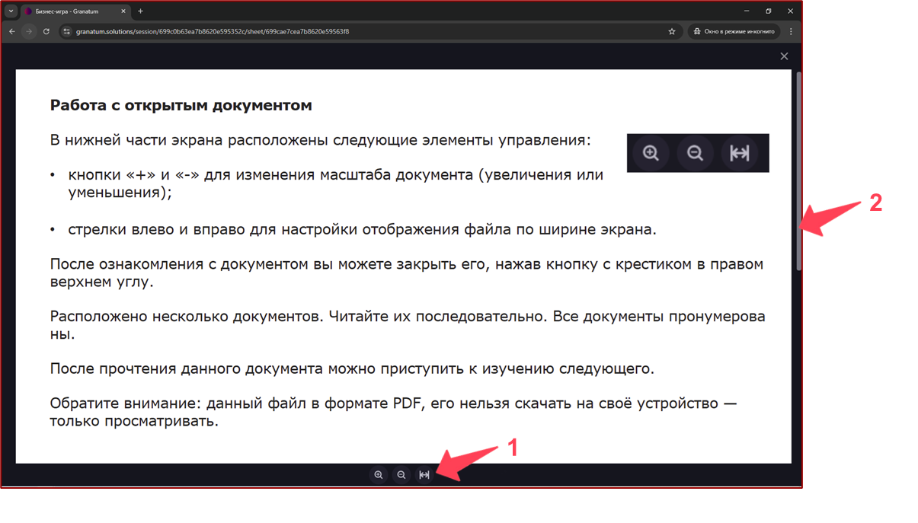Close the browser window

[x=790, y=11]
